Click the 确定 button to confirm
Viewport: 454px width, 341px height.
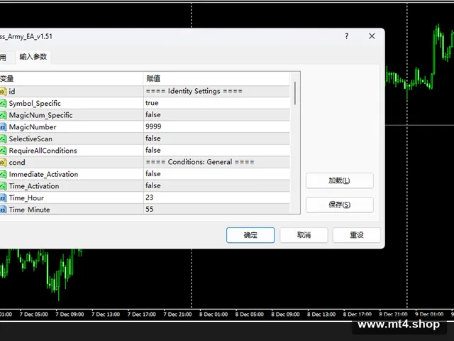click(x=250, y=235)
